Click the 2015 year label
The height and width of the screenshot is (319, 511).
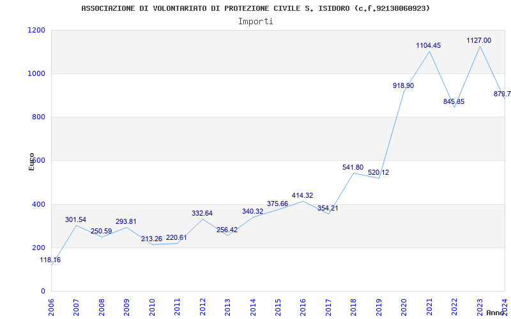(x=278, y=308)
